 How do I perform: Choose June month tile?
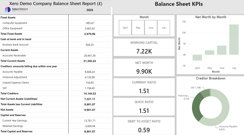(151, 27)
